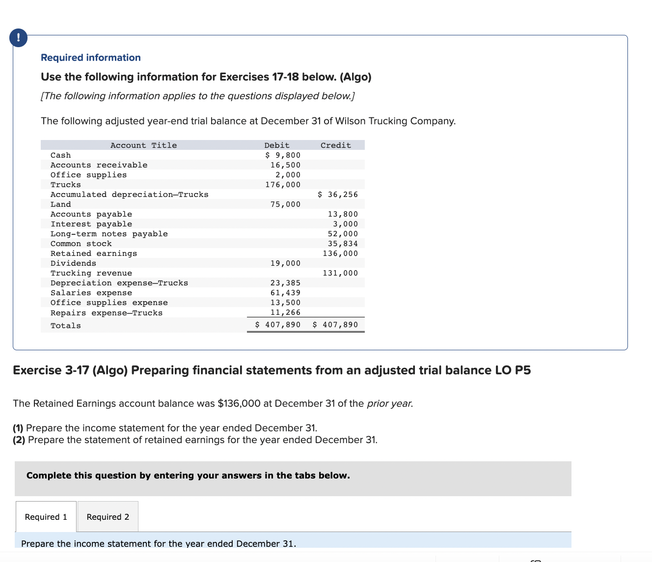Click the Trucking revenue label
652x562 pixels.
click(x=91, y=273)
